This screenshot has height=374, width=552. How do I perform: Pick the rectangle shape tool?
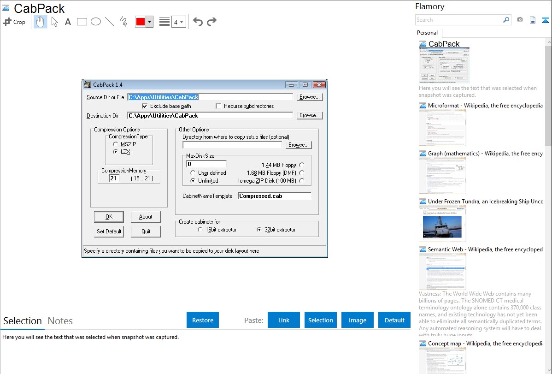click(x=82, y=22)
